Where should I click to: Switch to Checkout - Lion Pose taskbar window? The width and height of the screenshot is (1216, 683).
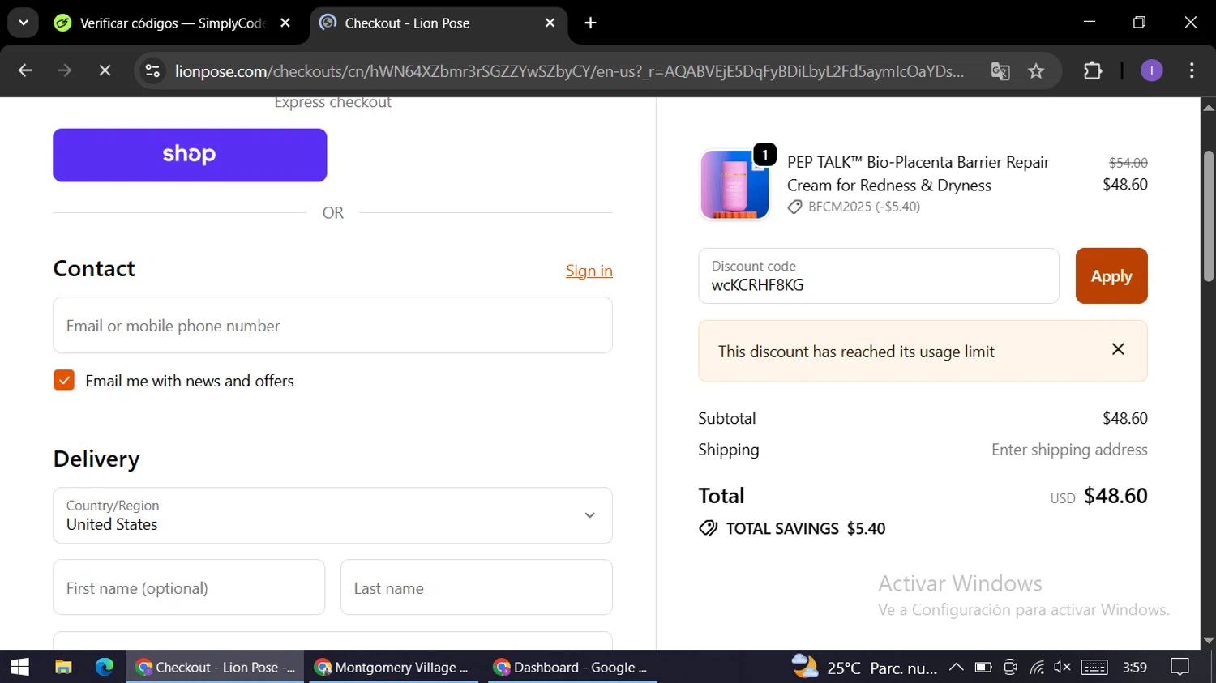pyautogui.click(x=215, y=667)
